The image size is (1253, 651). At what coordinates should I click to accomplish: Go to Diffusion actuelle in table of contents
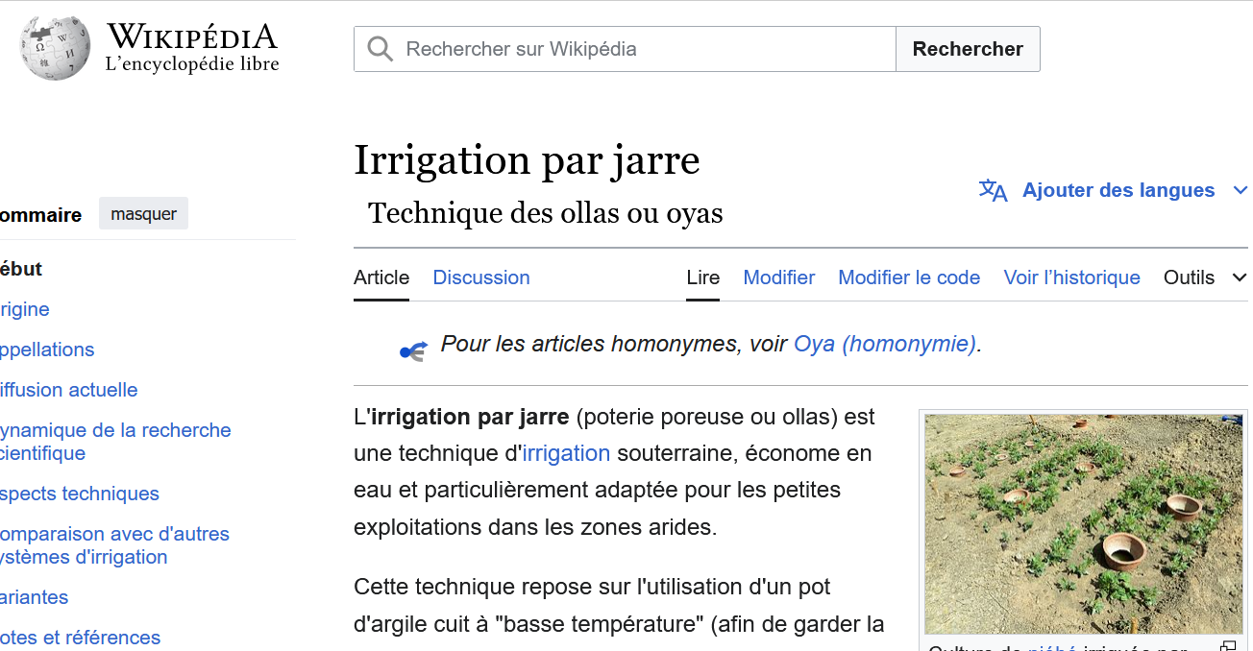click(69, 390)
